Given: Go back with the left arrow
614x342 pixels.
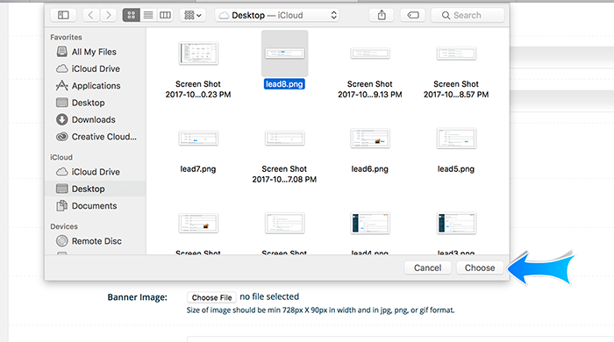Looking at the screenshot, I should click(x=91, y=15).
